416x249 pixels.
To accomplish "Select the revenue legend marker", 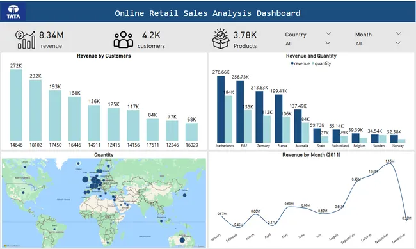I will (x=292, y=63).
